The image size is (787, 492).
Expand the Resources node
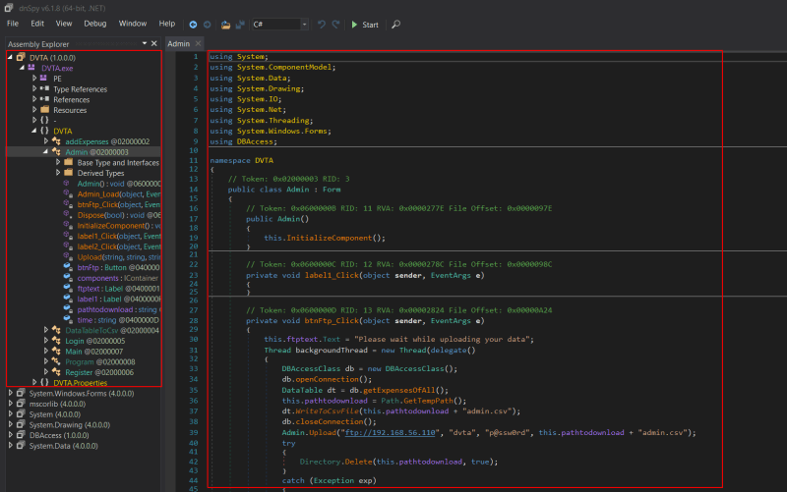(x=34, y=109)
